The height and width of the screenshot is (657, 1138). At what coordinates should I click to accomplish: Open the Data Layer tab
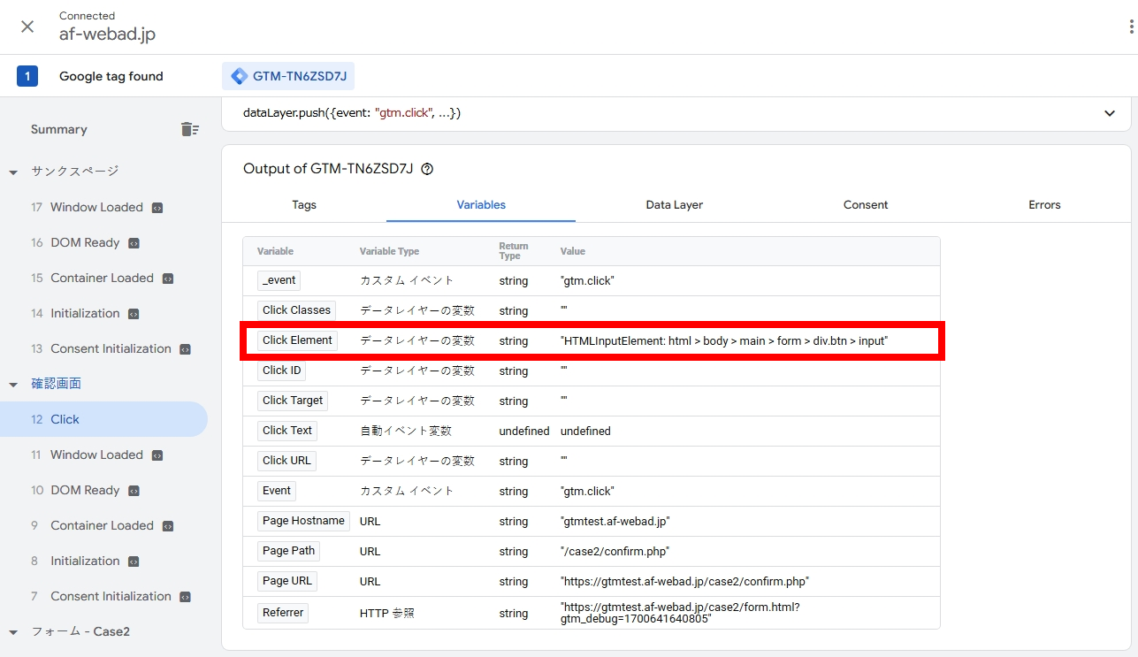point(674,204)
